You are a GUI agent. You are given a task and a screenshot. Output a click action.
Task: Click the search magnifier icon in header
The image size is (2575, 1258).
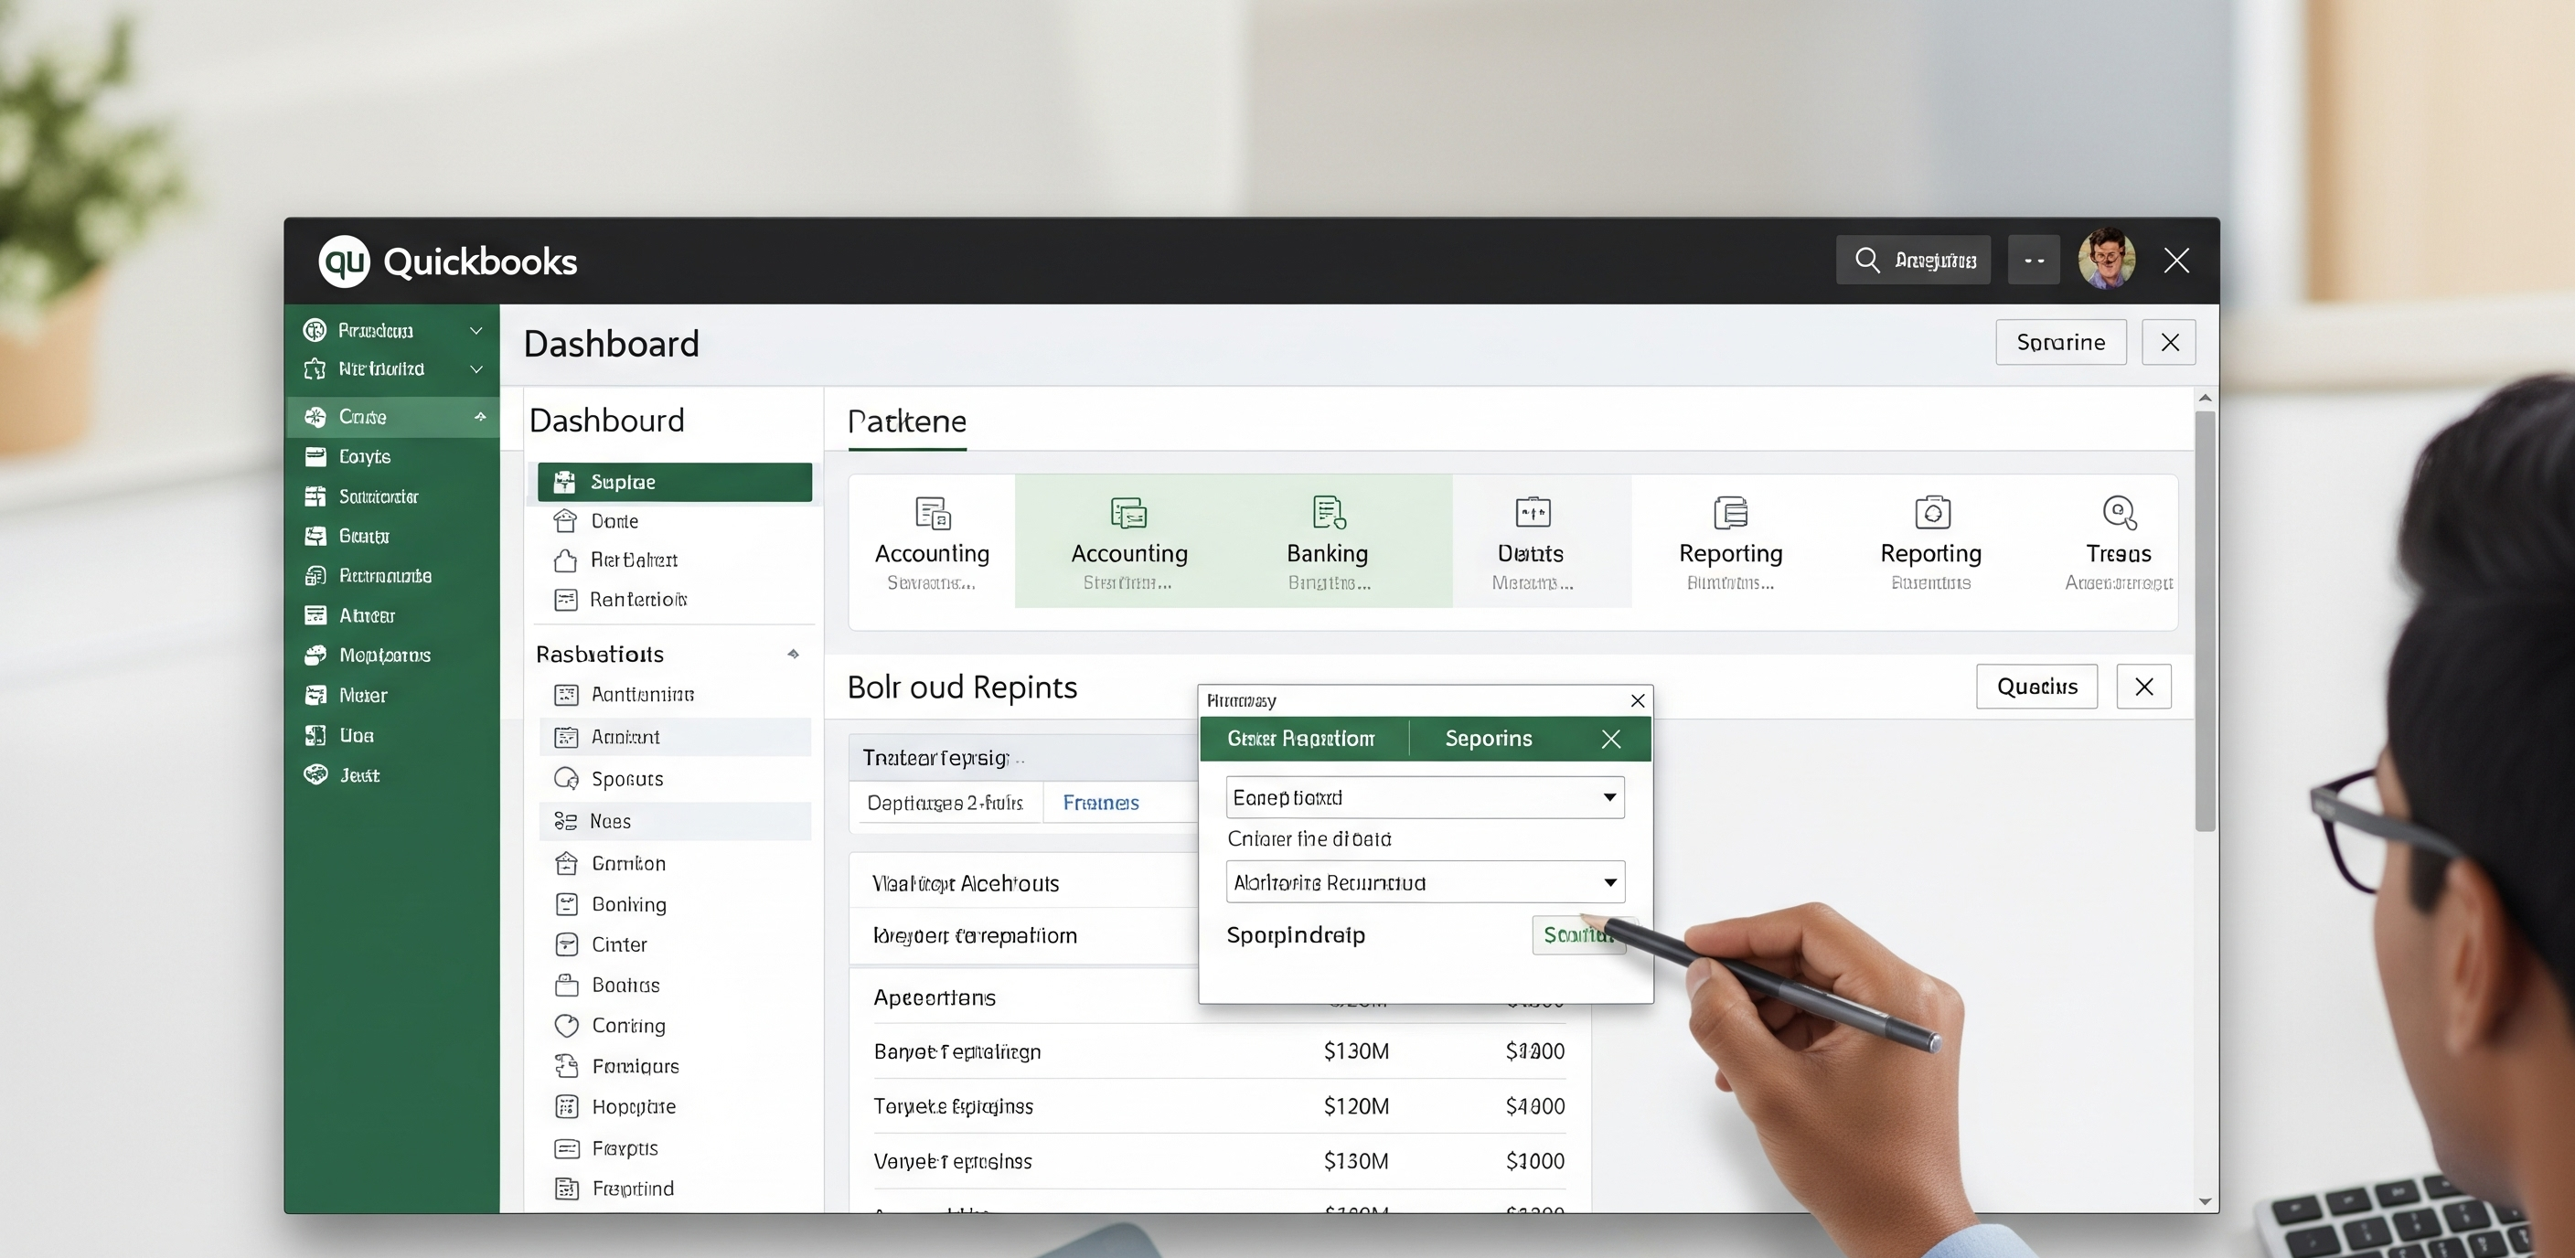(x=1866, y=260)
